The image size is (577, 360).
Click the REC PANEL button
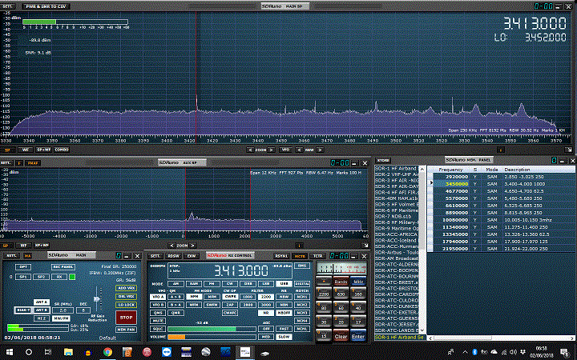pos(63,266)
